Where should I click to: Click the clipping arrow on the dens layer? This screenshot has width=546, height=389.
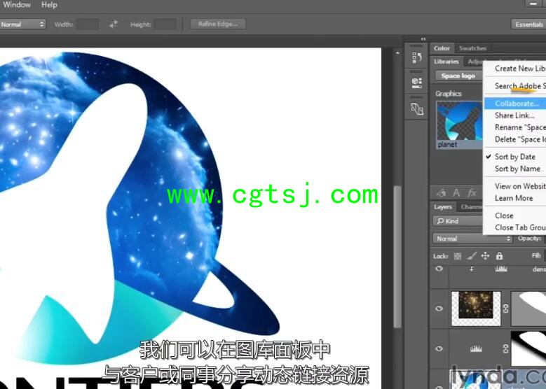472,269
